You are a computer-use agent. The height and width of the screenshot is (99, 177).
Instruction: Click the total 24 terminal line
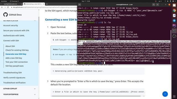[x=82, y=25]
